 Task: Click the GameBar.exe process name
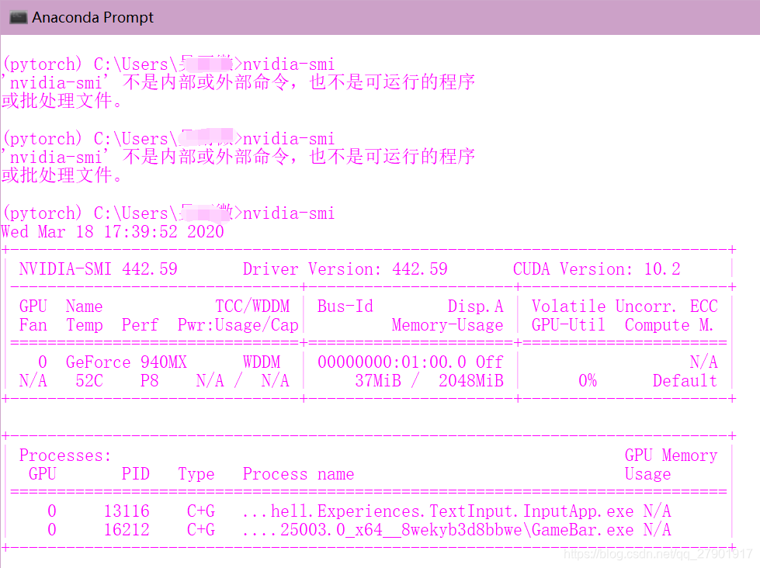pyautogui.click(x=438, y=529)
